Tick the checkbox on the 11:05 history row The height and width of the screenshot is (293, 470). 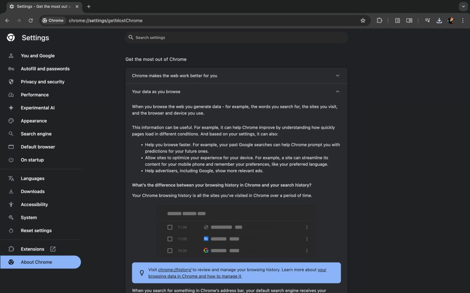tap(170, 239)
